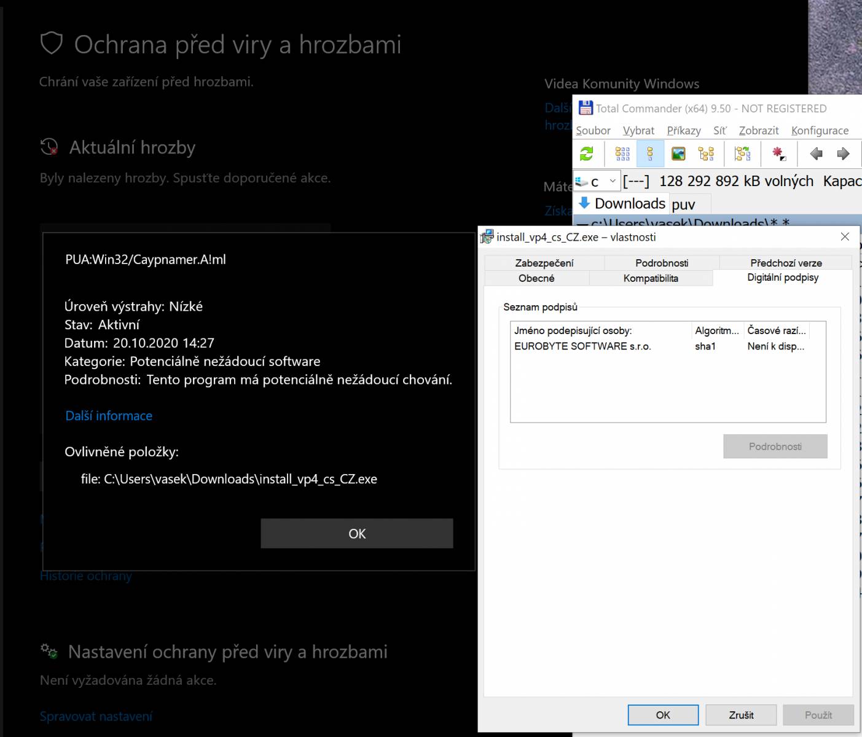Image resolution: width=862 pixels, height=737 pixels.
Task: Open the Kompatibilita tab
Action: [651, 278]
